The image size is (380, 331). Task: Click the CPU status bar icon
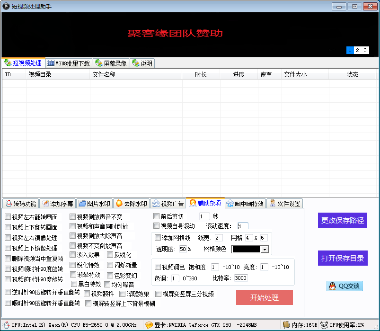pos(7,325)
